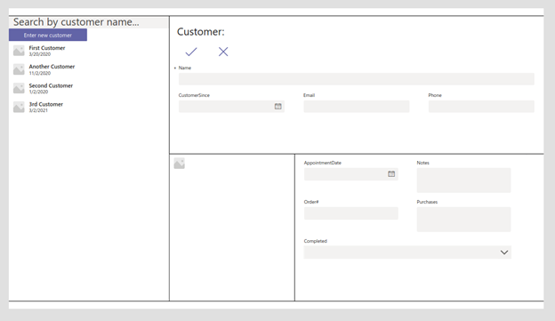Click the AppointmentDate date field
The width and height of the screenshot is (555, 321).
click(x=351, y=173)
